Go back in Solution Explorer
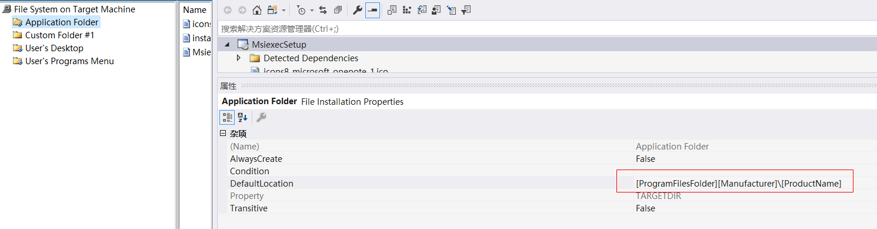Viewport: 877px width, 229px height. pyautogui.click(x=228, y=10)
